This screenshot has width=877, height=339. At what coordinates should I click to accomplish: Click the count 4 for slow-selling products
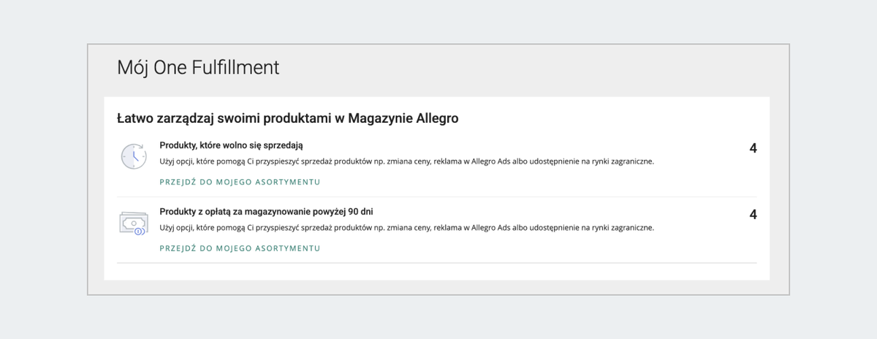(753, 148)
